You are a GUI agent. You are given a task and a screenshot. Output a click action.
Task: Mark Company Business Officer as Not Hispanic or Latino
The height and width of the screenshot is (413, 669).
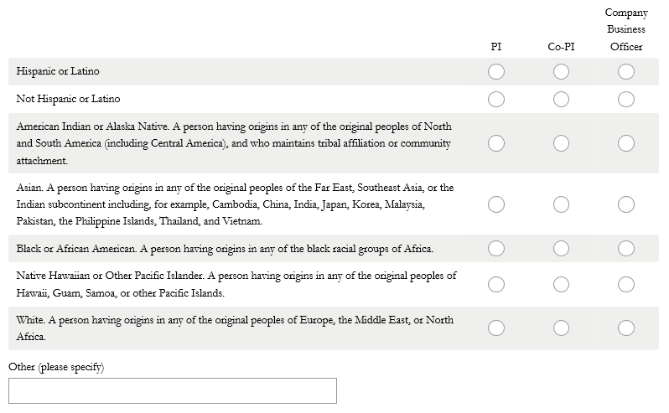(625, 100)
